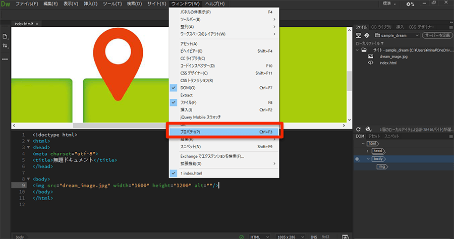Open the 表示(V) menu
Screen dimensions: 454x239
point(71,4)
